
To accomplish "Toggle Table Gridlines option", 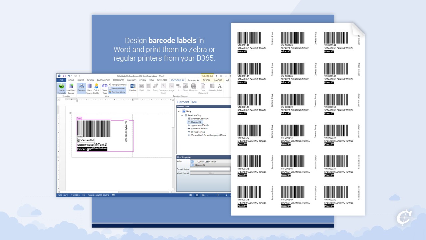I will [117, 88].
